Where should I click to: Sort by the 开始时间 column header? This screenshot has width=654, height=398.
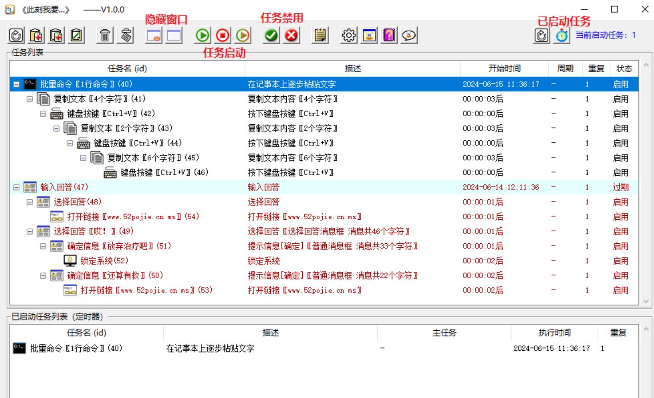504,68
